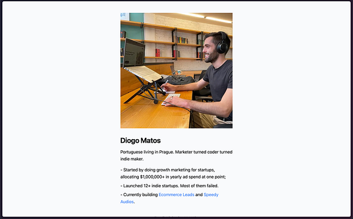This screenshot has height=219, width=353.
Task: Click the profile photo of Diogo Matos
Action: pyautogui.click(x=176, y=70)
